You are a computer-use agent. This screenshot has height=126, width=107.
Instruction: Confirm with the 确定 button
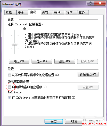[54, 121]
